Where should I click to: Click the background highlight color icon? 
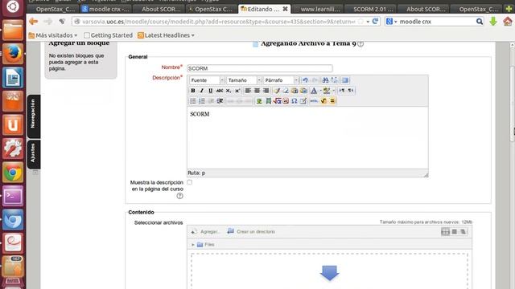[327, 91]
